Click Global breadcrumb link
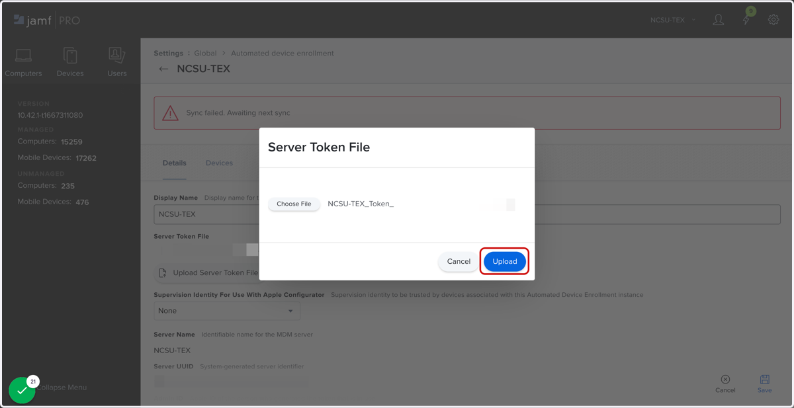 tap(205, 53)
